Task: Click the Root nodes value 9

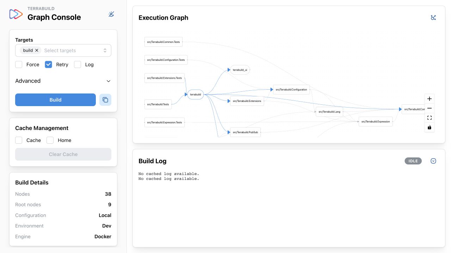Action: (110, 205)
